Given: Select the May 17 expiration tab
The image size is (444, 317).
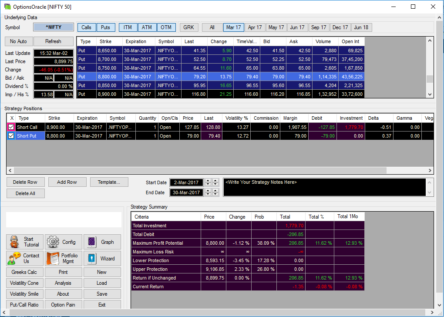Looking at the screenshot, I should (x=276, y=27).
